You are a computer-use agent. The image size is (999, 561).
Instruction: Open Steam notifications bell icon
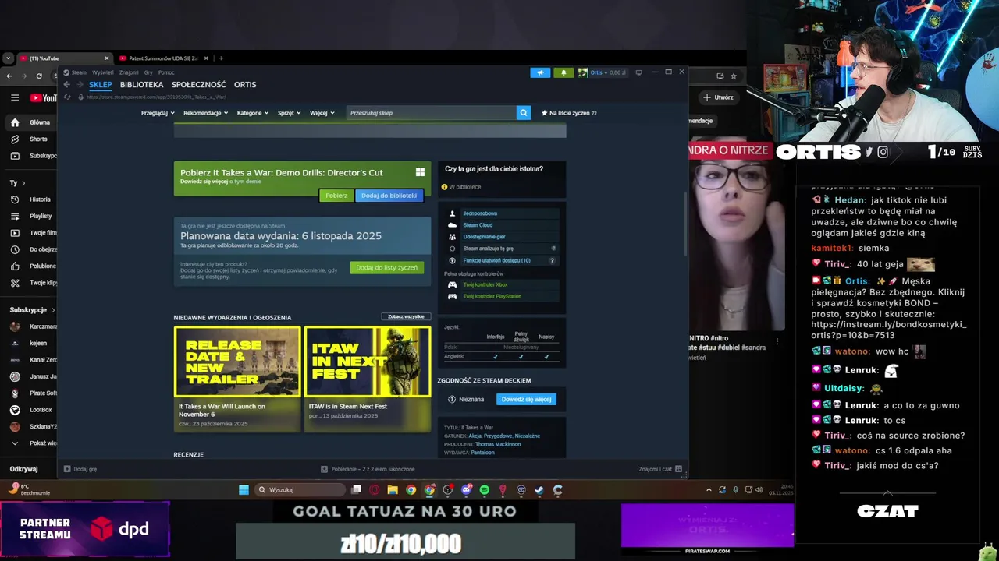(563, 72)
